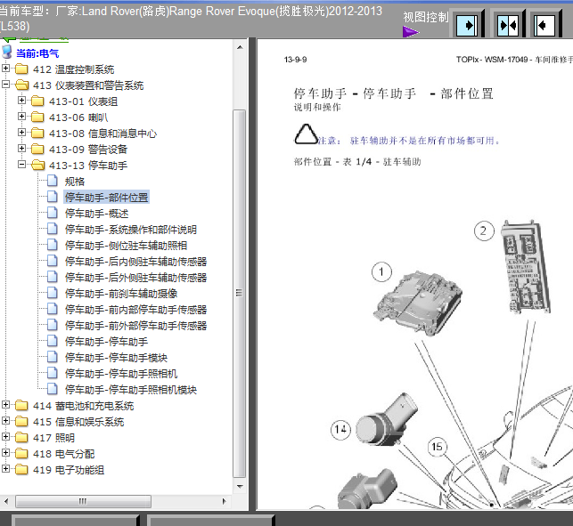Click the document icon for 停车助手-前刹车辅助摄像
Image resolution: width=573 pixels, height=526 pixels.
pos(53,293)
